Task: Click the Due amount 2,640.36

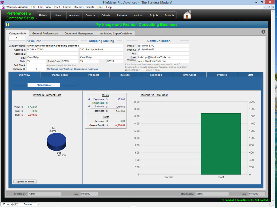Action: 32,115
